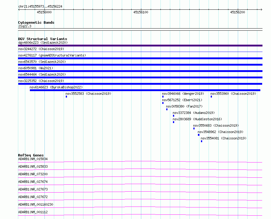Click the RefSeq Genes track title
Image resolution: width=271 pixels, height=219 pixels.
pyautogui.click(x=31, y=155)
